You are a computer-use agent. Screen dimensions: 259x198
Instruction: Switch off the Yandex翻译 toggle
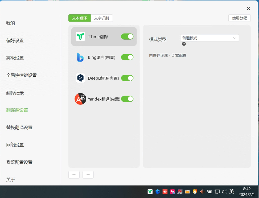127,99
